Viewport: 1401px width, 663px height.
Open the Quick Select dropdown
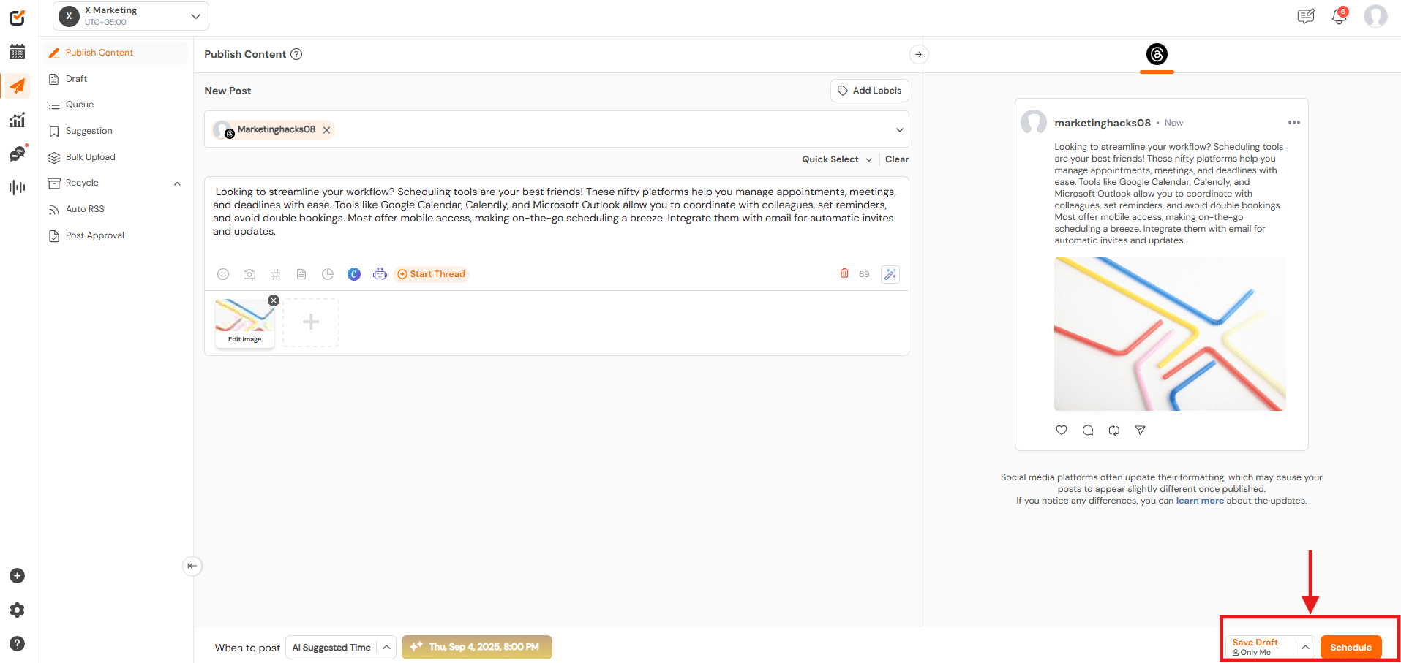pyautogui.click(x=837, y=159)
